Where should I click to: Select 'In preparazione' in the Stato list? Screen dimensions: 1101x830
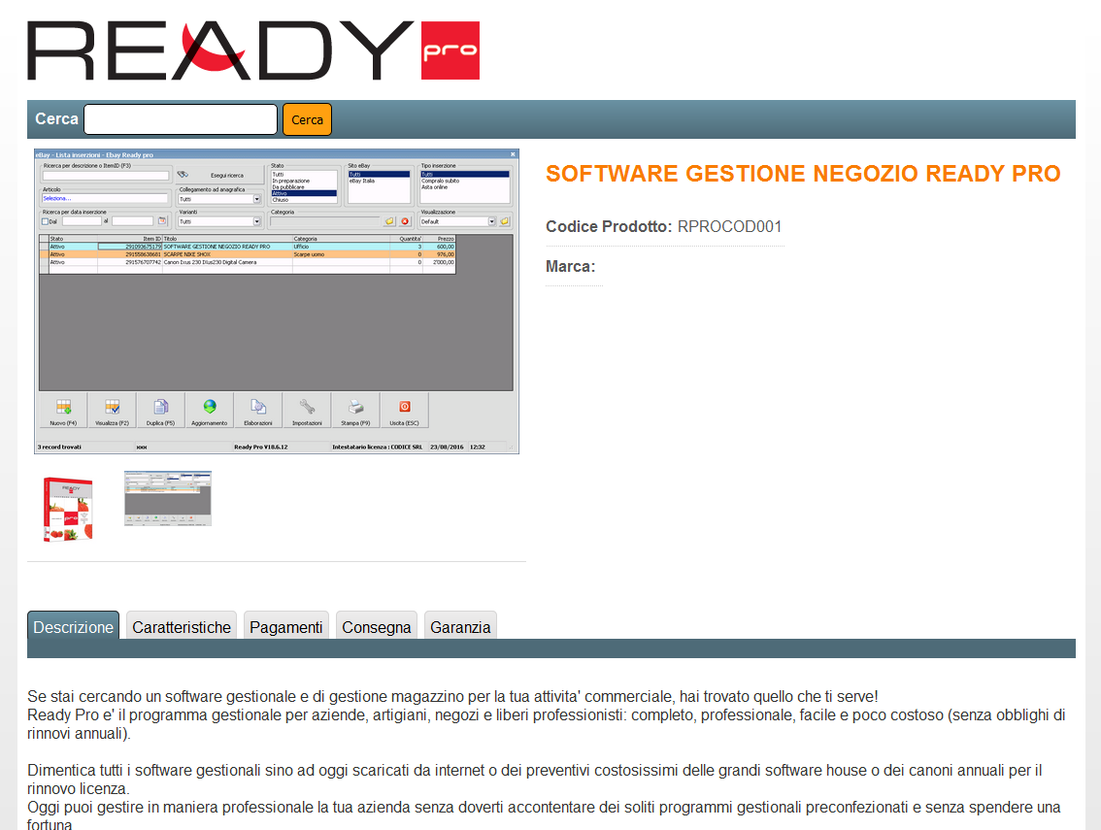(290, 182)
